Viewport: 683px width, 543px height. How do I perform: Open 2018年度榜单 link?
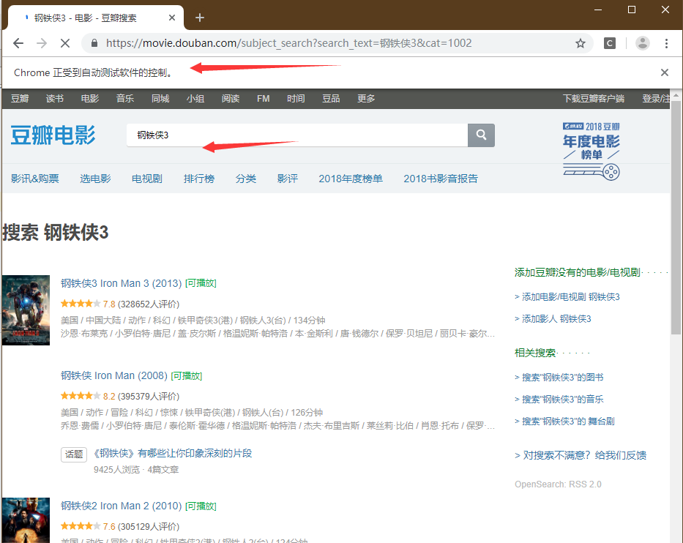point(351,179)
